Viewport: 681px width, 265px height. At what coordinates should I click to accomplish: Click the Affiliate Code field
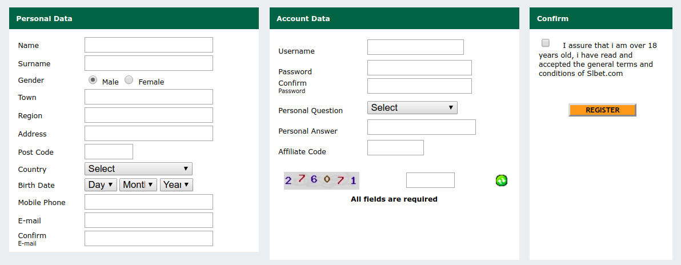pos(396,148)
